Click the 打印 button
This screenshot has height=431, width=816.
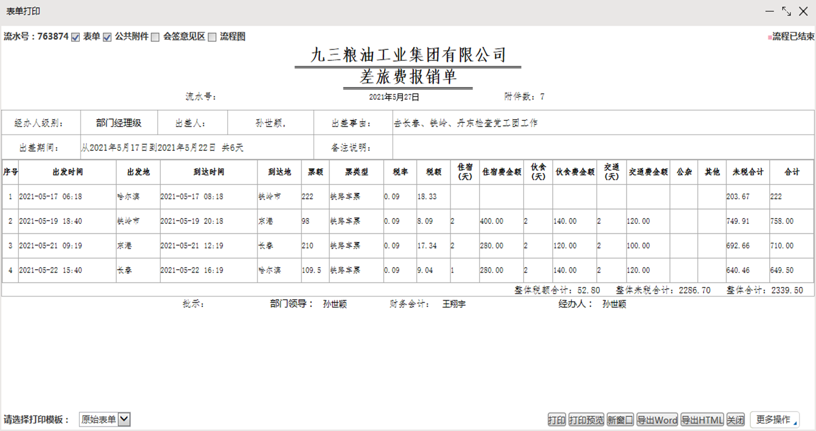coord(556,420)
